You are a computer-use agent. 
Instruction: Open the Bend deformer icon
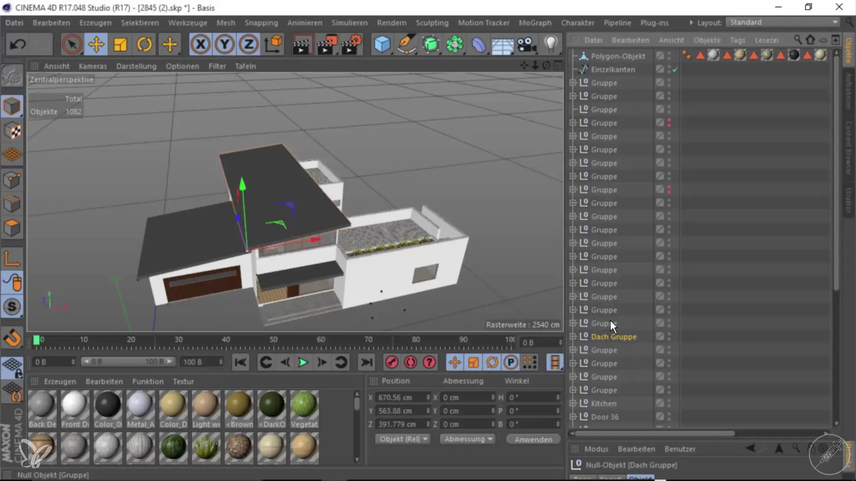478,44
